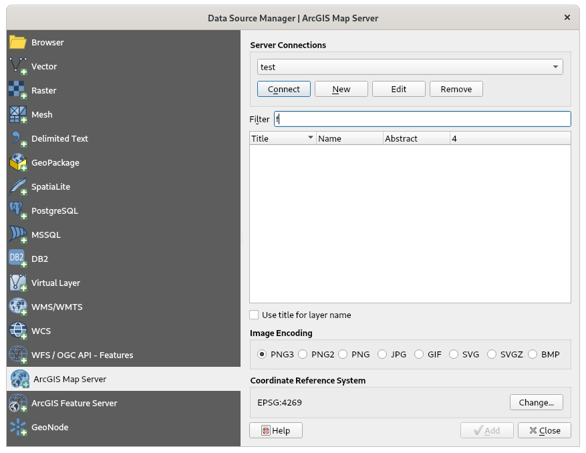Click the PostgreSQL elephant icon
The width and height of the screenshot is (586, 453).
point(17,210)
